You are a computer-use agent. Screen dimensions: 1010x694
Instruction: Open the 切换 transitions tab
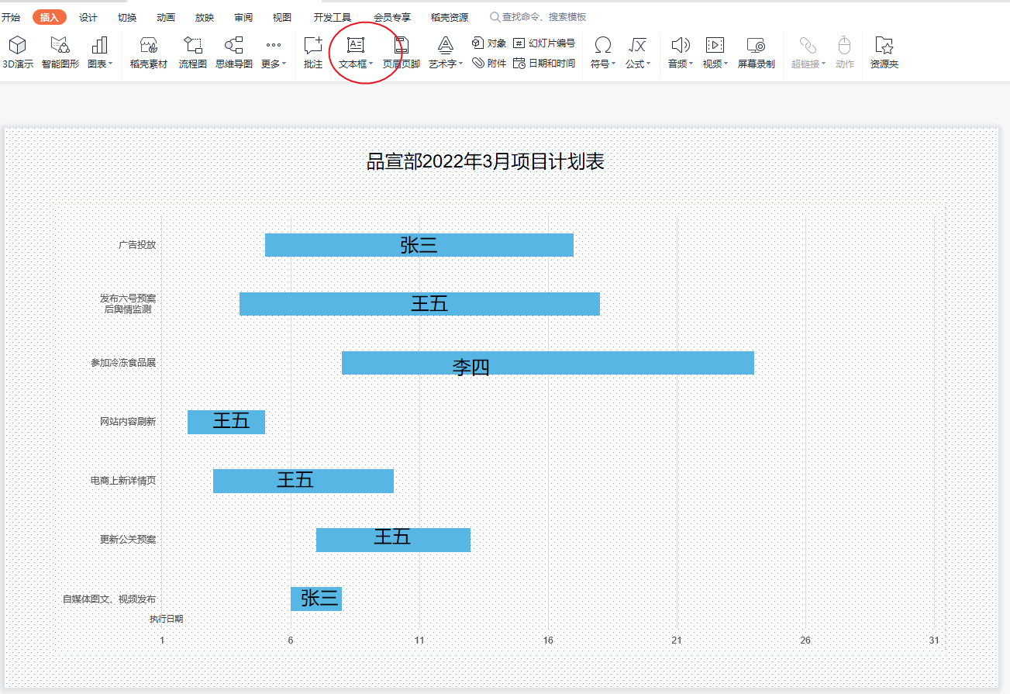pyautogui.click(x=127, y=17)
